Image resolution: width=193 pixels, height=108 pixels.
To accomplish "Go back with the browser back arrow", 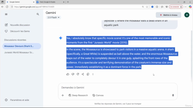I will (2, 7).
